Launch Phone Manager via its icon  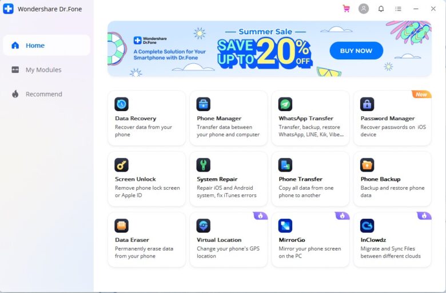[x=204, y=104]
